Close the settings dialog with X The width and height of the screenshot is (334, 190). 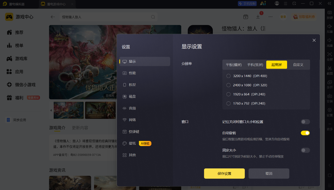pyautogui.click(x=314, y=40)
